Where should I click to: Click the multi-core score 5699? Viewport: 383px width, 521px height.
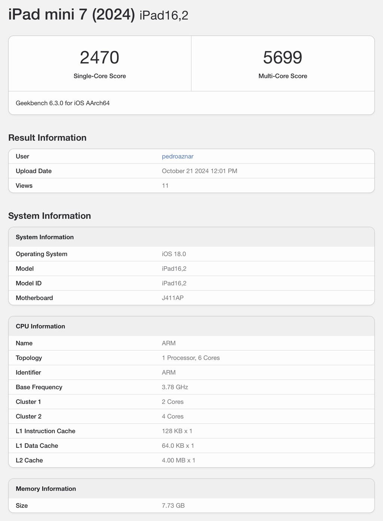282,58
